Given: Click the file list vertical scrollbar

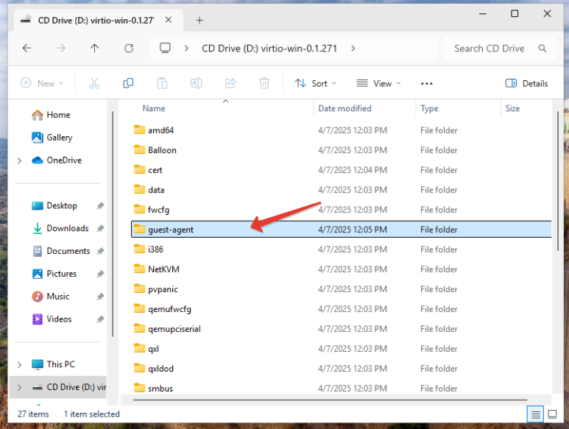Looking at the screenshot, I should pos(558,181).
